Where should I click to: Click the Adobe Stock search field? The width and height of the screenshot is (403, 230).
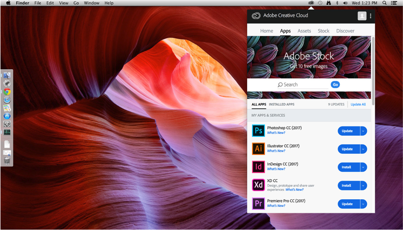pyautogui.click(x=304, y=85)
